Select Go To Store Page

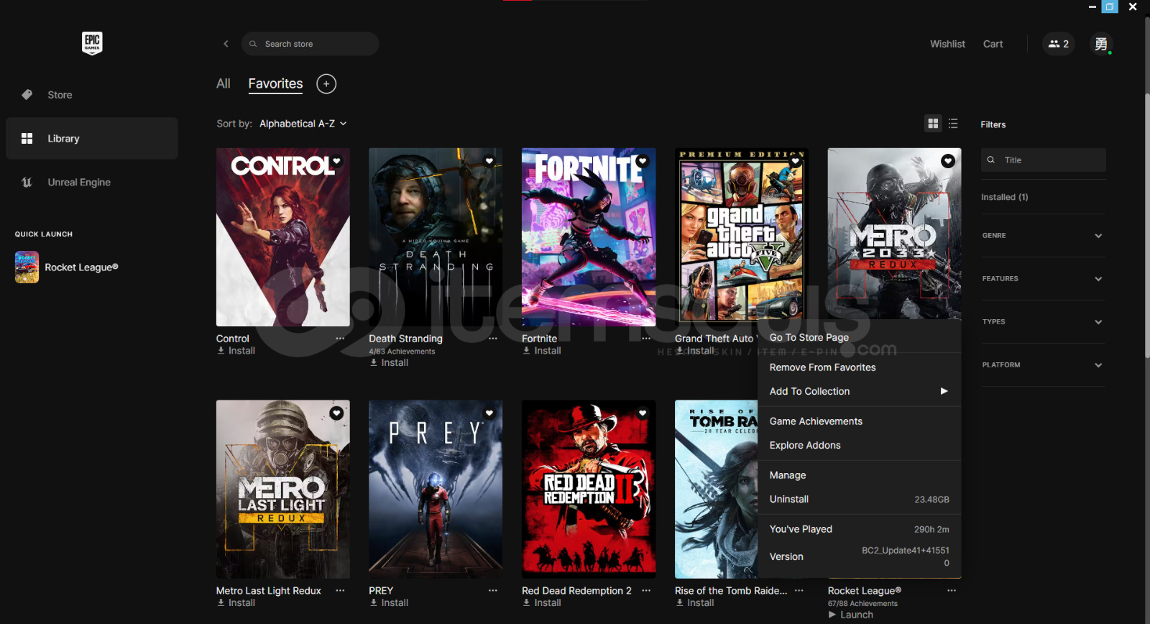(860, 337)
